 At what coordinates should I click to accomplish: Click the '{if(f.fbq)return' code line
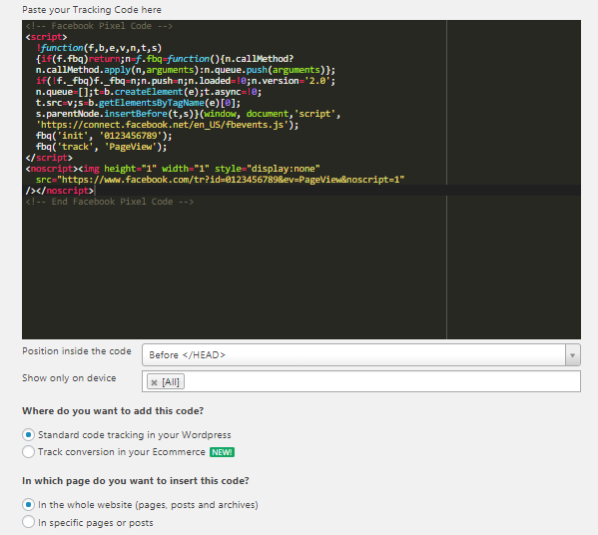[x=165, y=59]
